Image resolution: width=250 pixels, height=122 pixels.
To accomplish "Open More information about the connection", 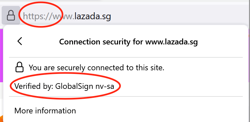I will click(45, 111).
